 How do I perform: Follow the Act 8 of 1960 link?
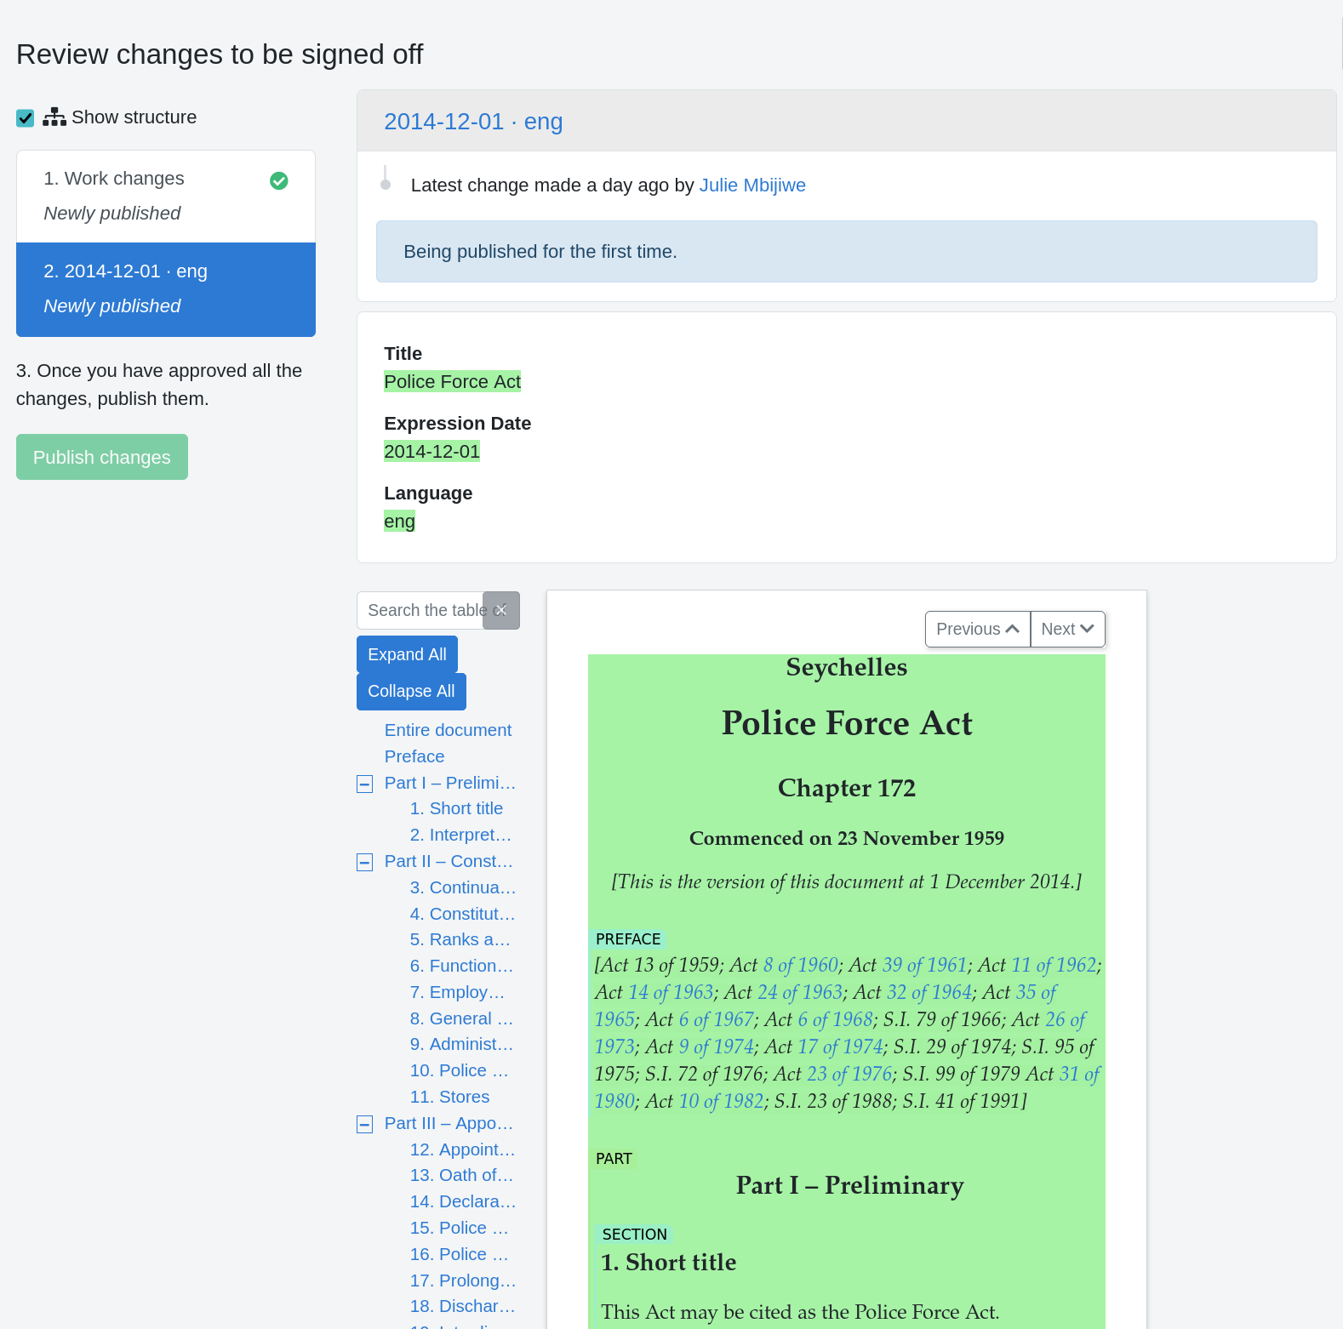point(800,966)
